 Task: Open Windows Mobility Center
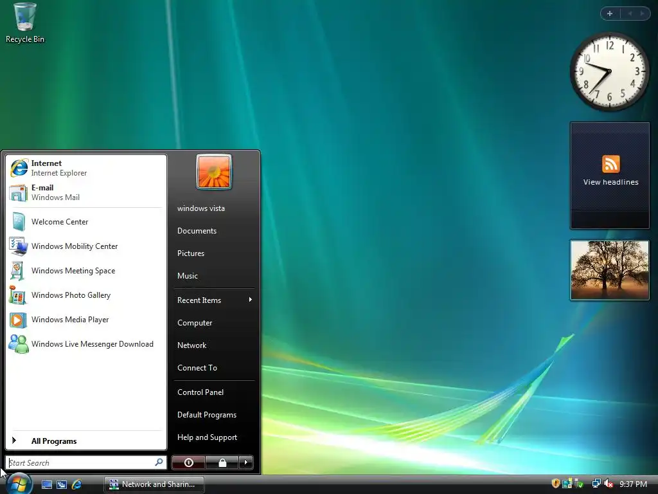pyautogui.click(x=86, y=246)
